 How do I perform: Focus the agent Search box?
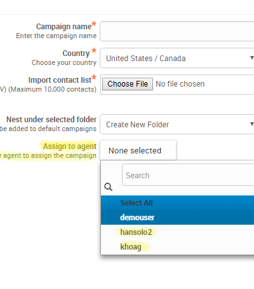(x=188, y=175)
